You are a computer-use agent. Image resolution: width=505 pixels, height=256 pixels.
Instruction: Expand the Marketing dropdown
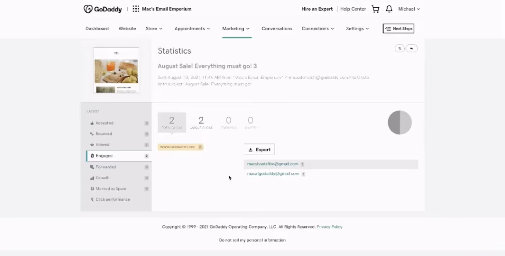[x=236, y=28]
